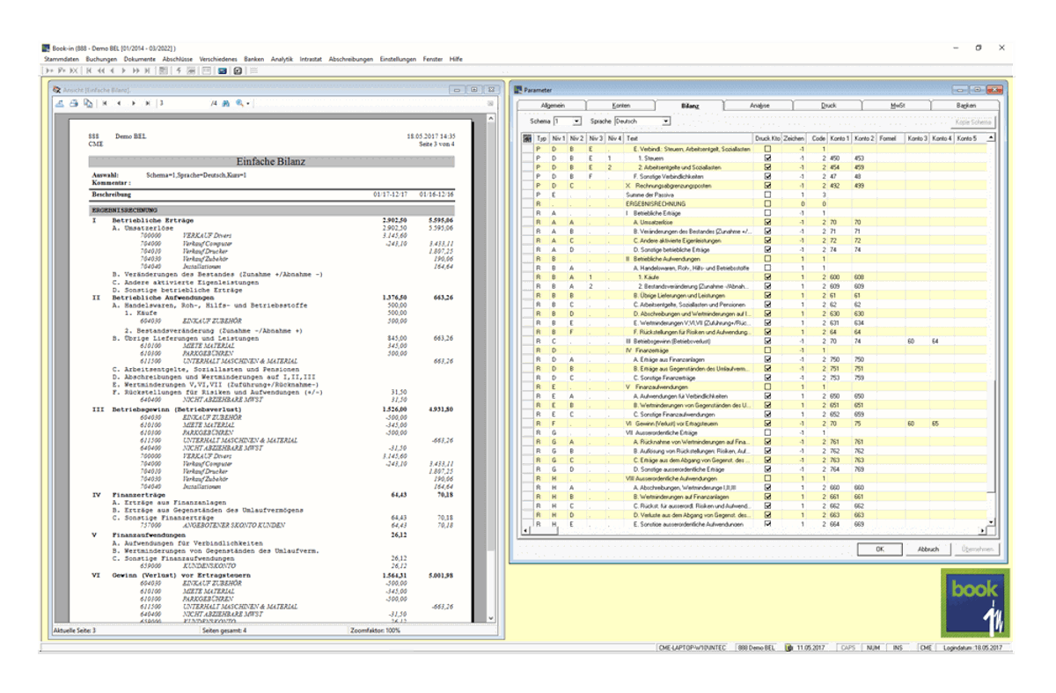The height and width of the screenshot is (693, 1056).
Task: Click the export icon in preview toolbar
Action: pos(59,103)
